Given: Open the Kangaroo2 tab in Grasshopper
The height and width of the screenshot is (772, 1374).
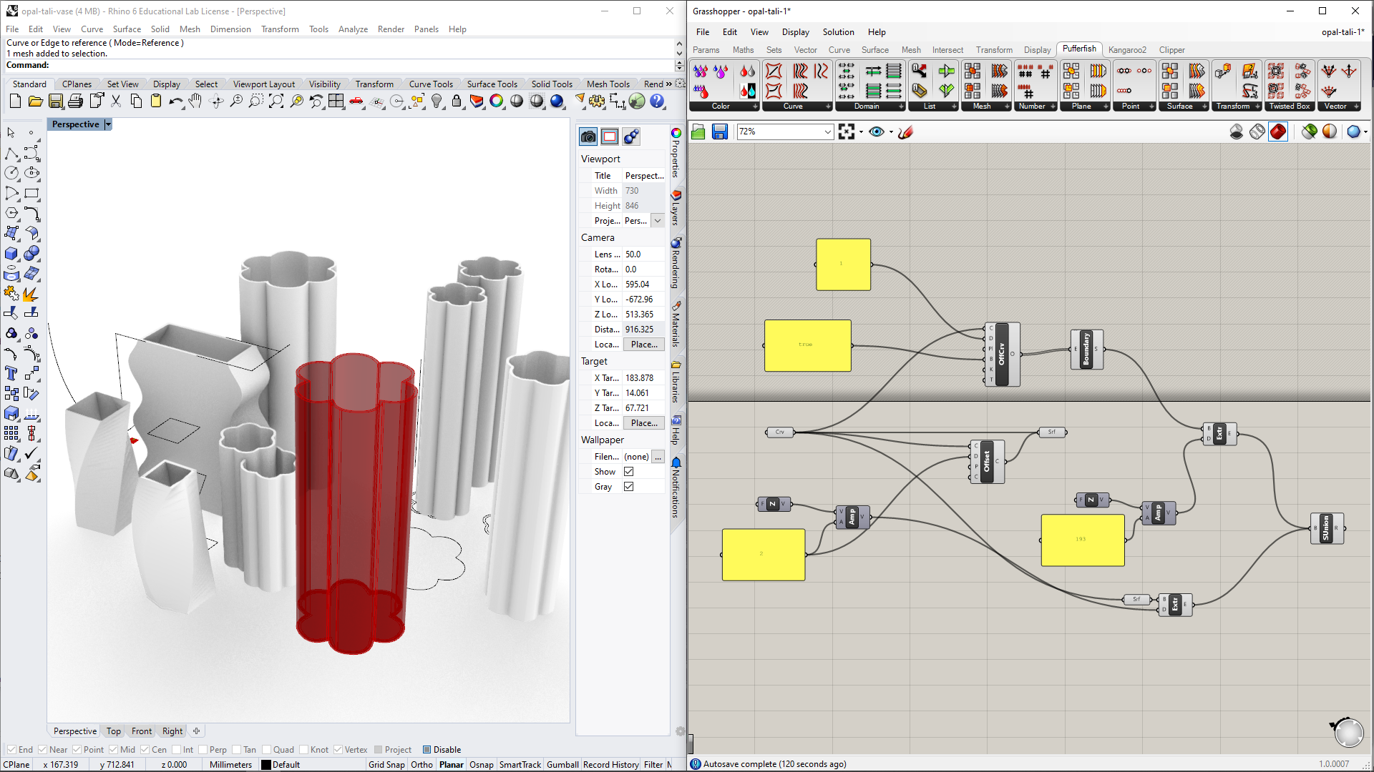Looking at the screenshot, I should [1127, 50].
